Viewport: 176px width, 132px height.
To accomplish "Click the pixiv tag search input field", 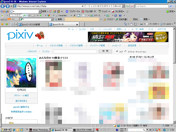I will click(x=75, y=51).
